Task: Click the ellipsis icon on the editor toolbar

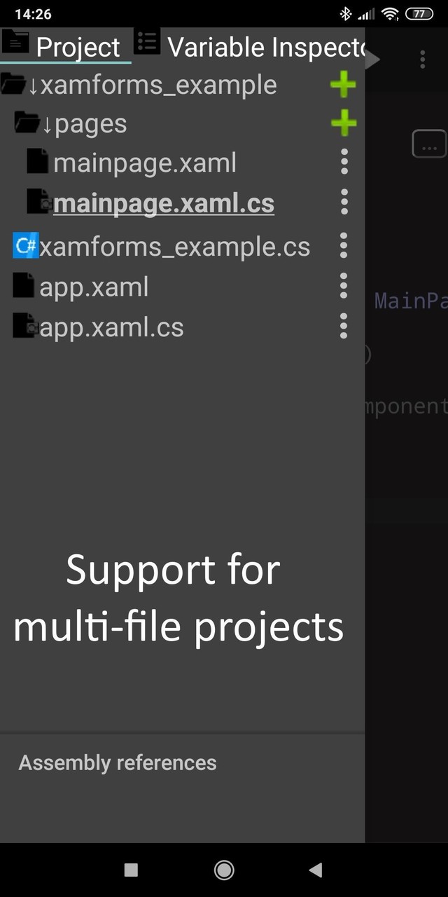Action: coord(429,144)
